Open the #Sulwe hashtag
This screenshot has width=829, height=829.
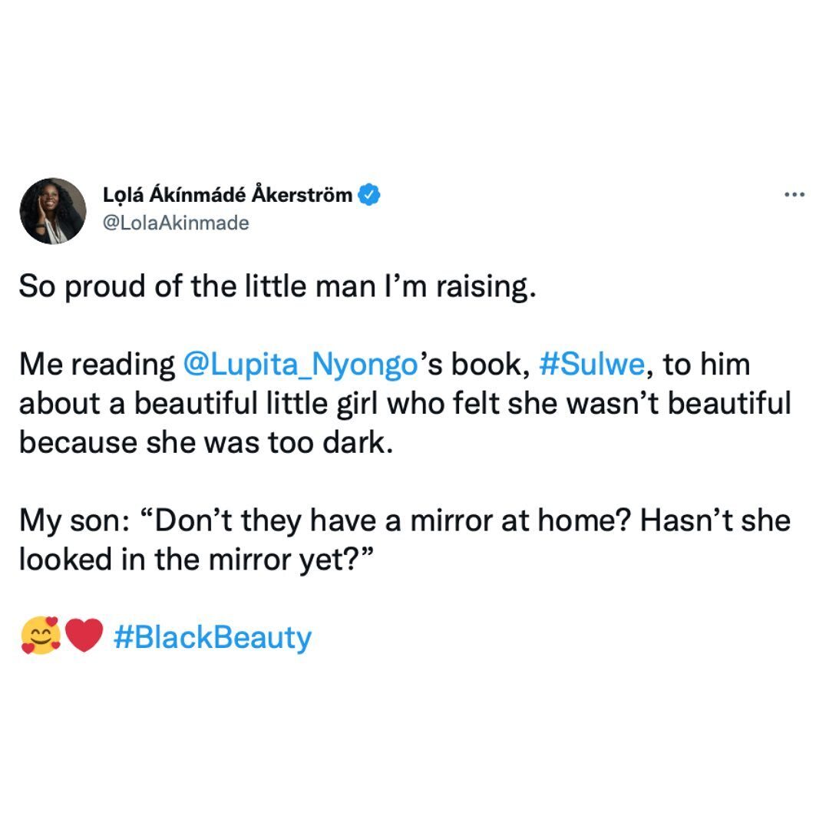click(x=591, y=364)
